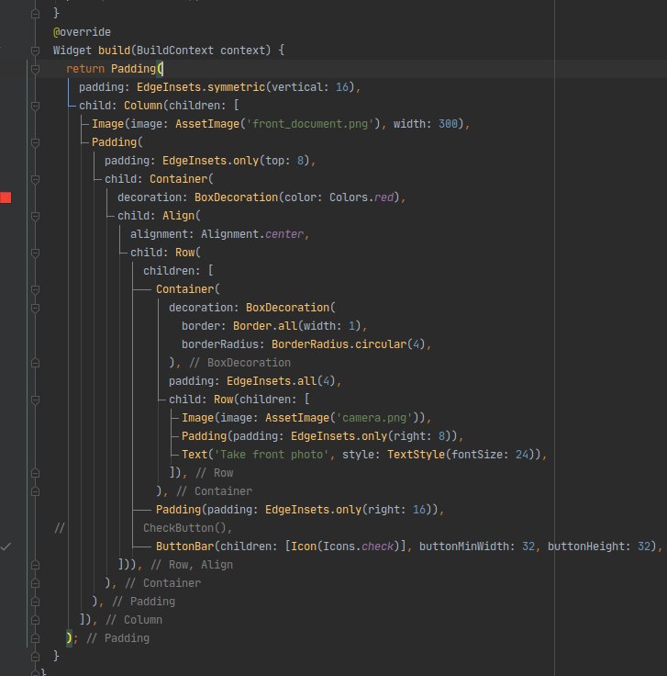Click the ButtonBar widget name
Image resolution: width=667 pixels, height=676 pixels.
tap(185, 546)
